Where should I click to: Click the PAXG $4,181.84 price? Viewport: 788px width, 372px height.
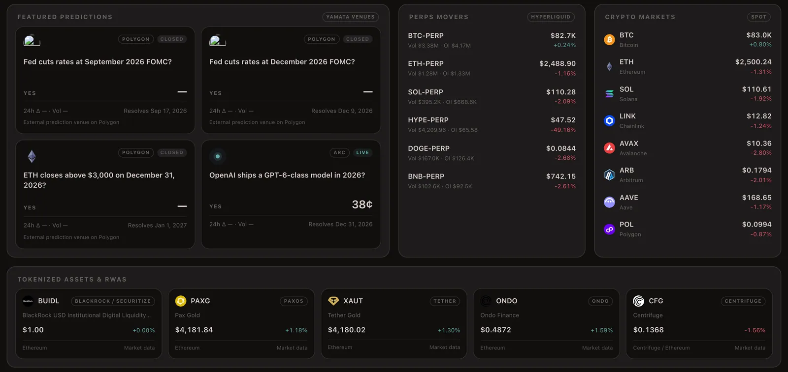(x=194, y=330)
